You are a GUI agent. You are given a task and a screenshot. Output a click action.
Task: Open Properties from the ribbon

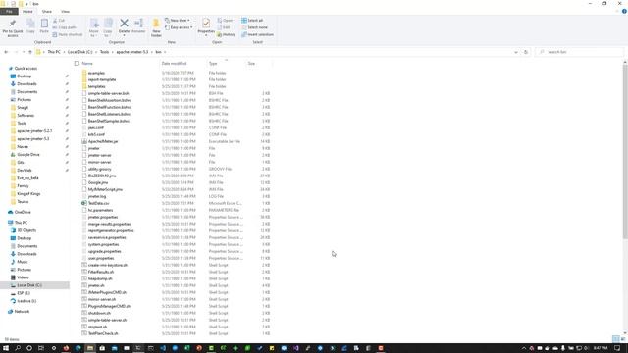pyautogui.click(x=206, y=25)
